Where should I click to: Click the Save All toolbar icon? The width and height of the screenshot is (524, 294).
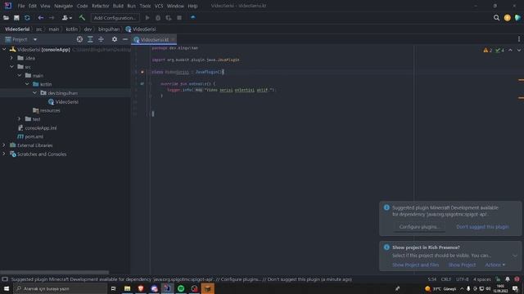point(16,18)
